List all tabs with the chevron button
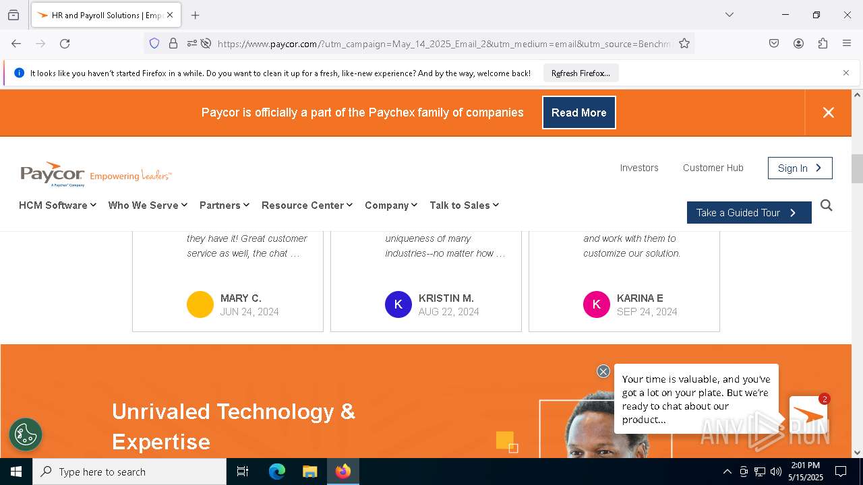The height and width of the screenshot is (485, 863). pyautogui.click(x=729, y=15)
